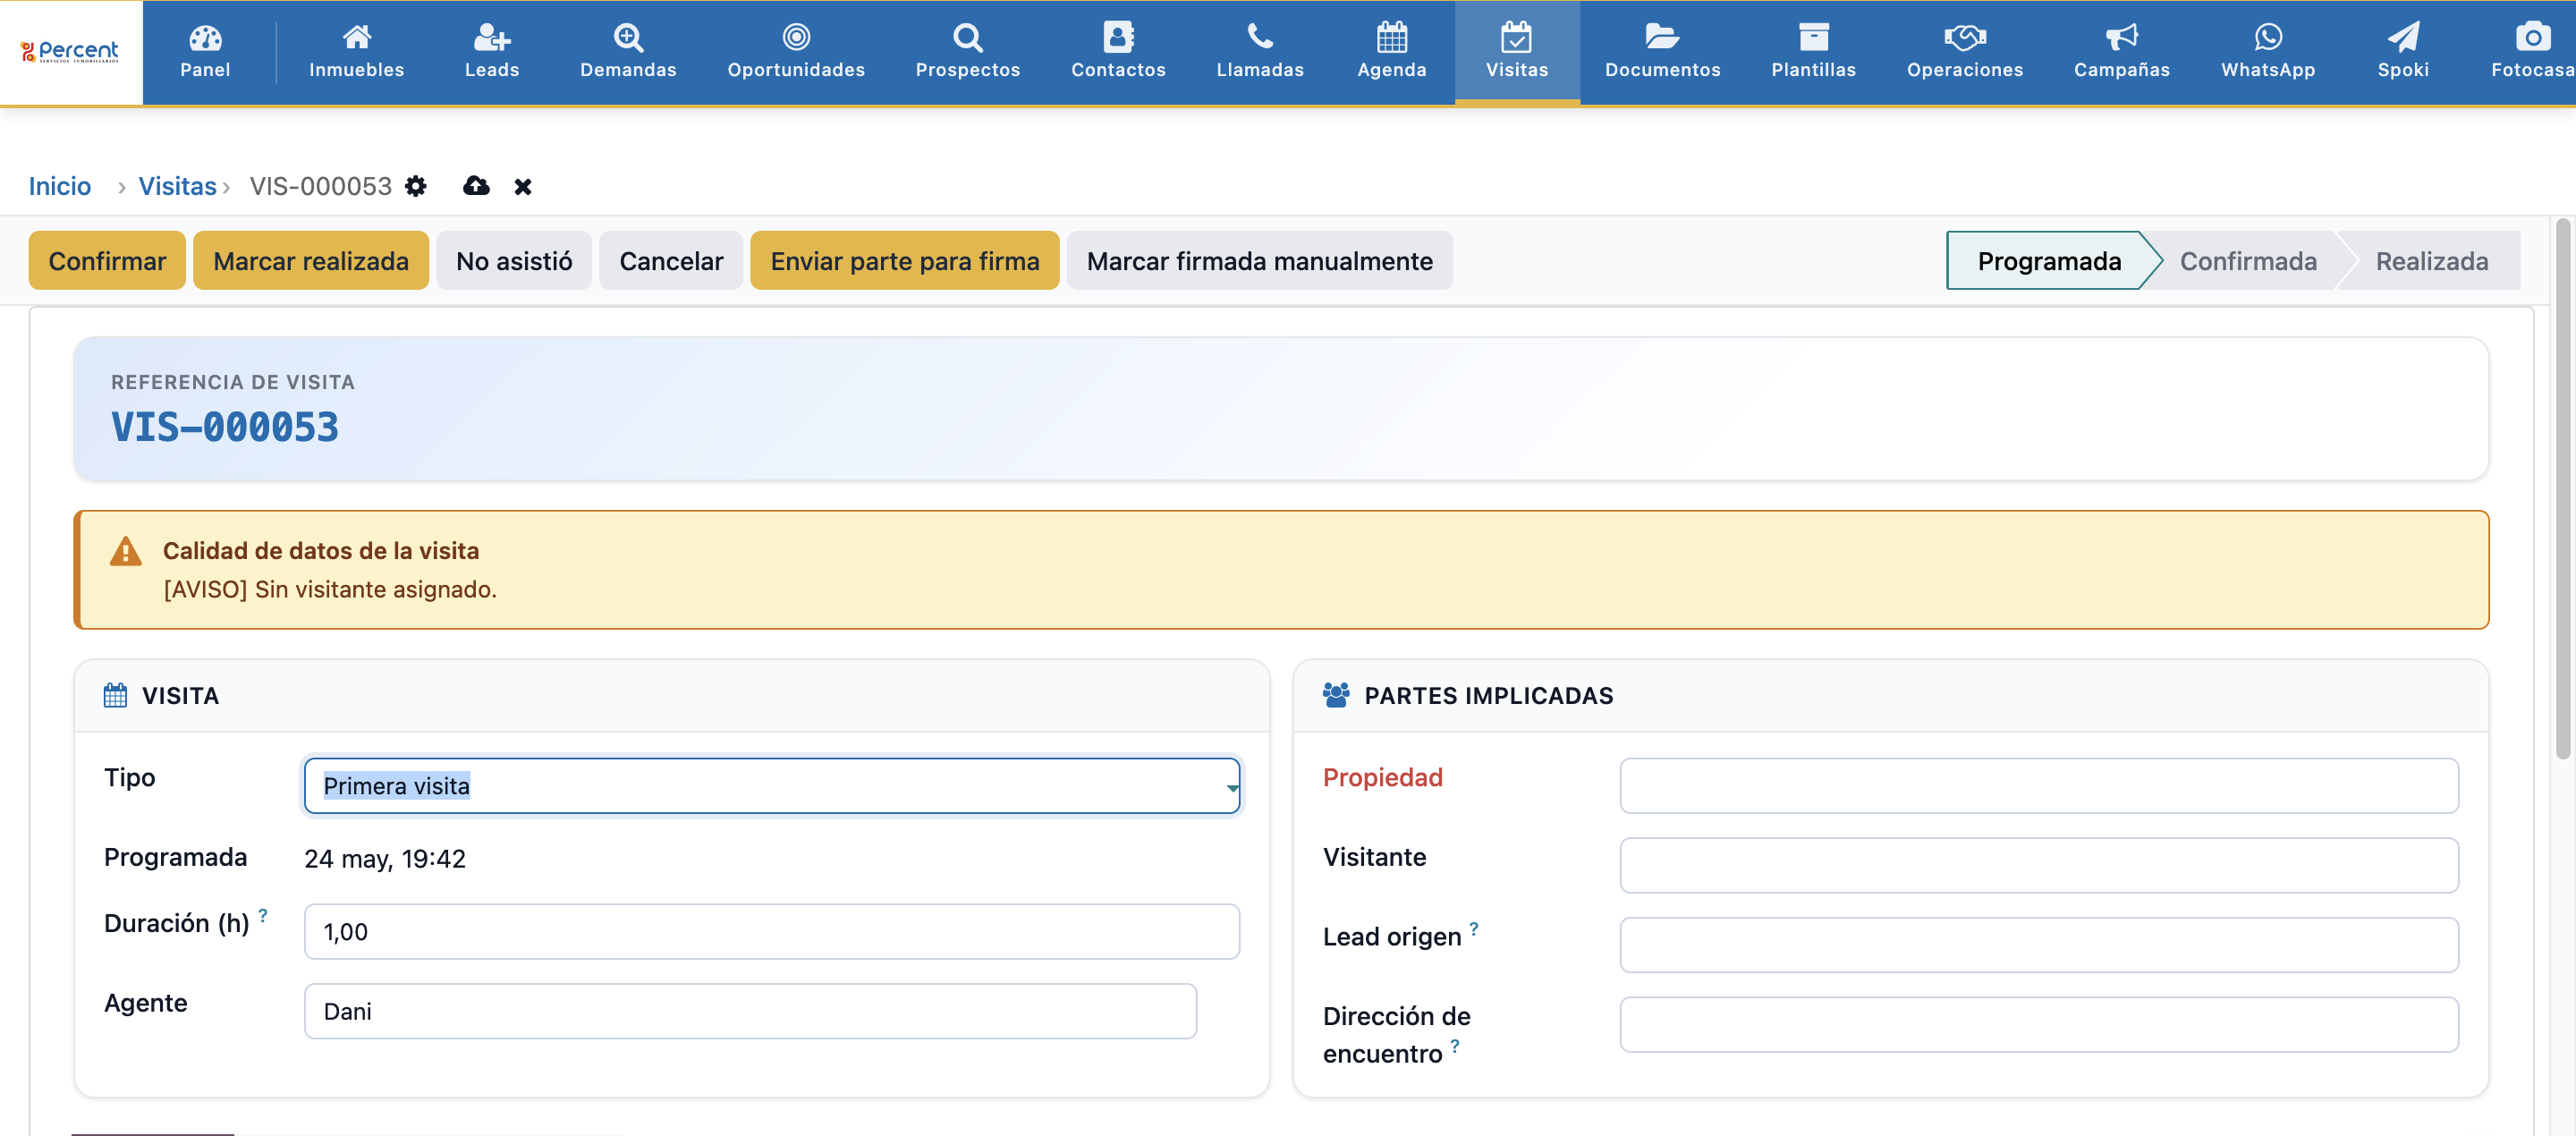Open the Agente field showing Dani
The height and width of the screenshot is (1136, 2576).
pyautogui.click(x=750, y=1011)
